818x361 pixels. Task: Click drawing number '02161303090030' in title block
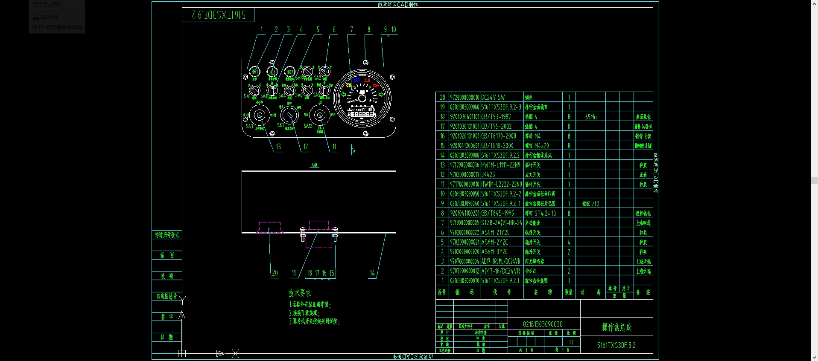(543, 324)
